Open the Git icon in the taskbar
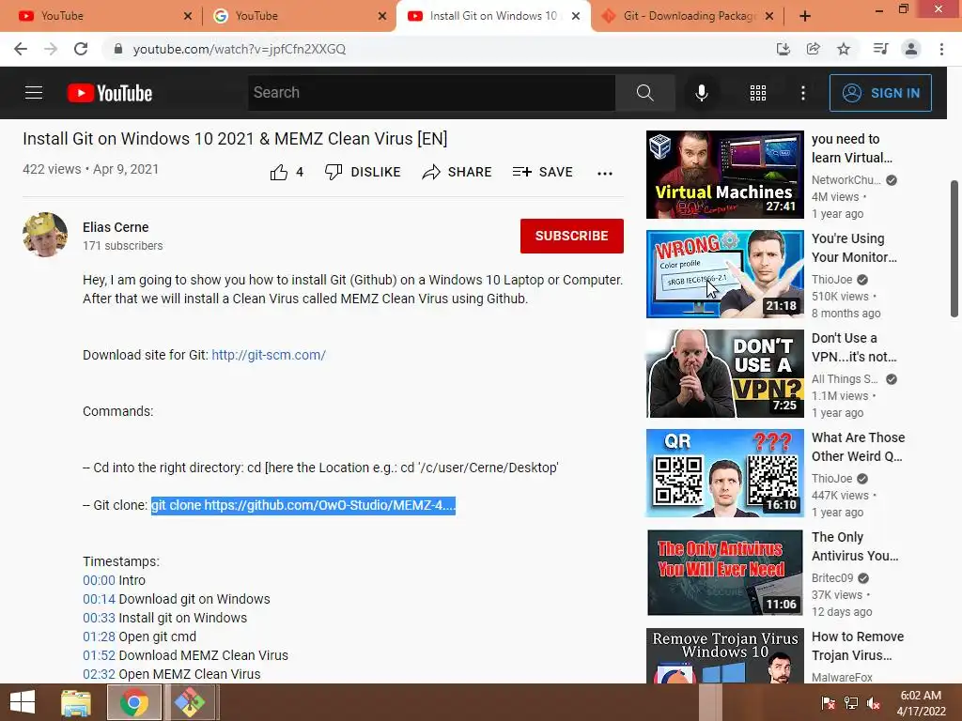This screenshot has width=962, height=721. (x=190, y=702)
